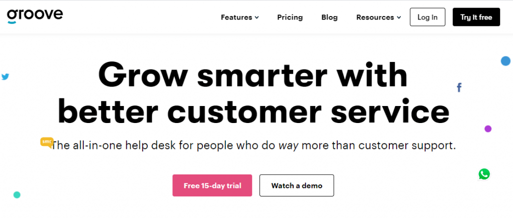Click the chevron beside Resources
513x218 pixels.
(399, 17)
